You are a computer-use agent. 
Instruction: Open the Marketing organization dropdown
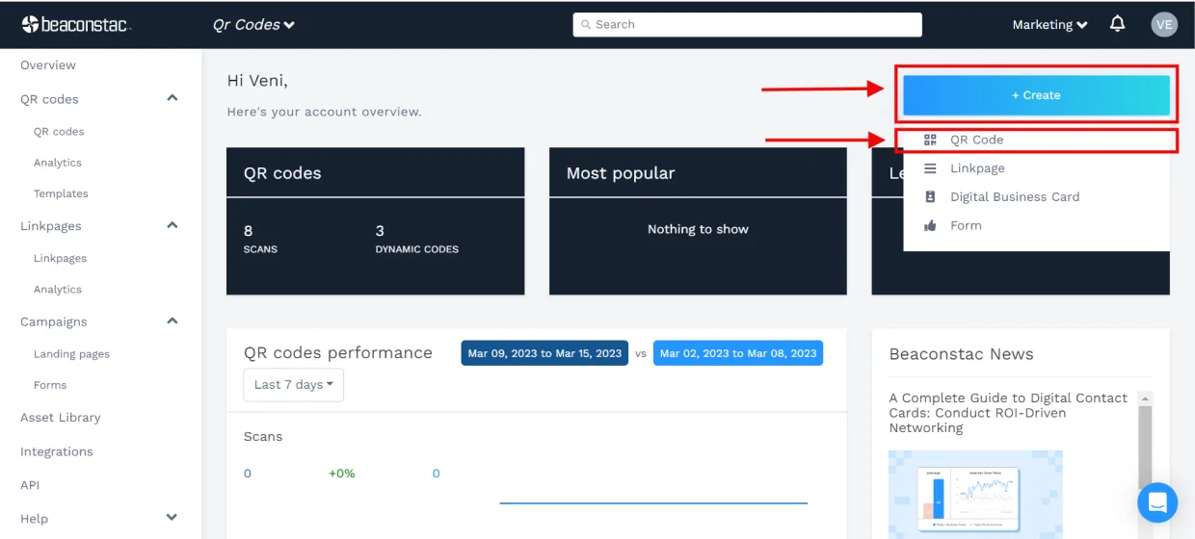1049,25
